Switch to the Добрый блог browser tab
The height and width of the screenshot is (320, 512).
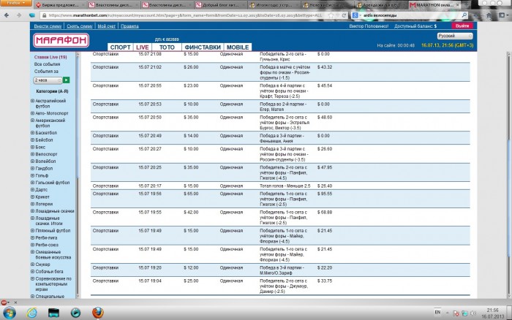(220, 5)
